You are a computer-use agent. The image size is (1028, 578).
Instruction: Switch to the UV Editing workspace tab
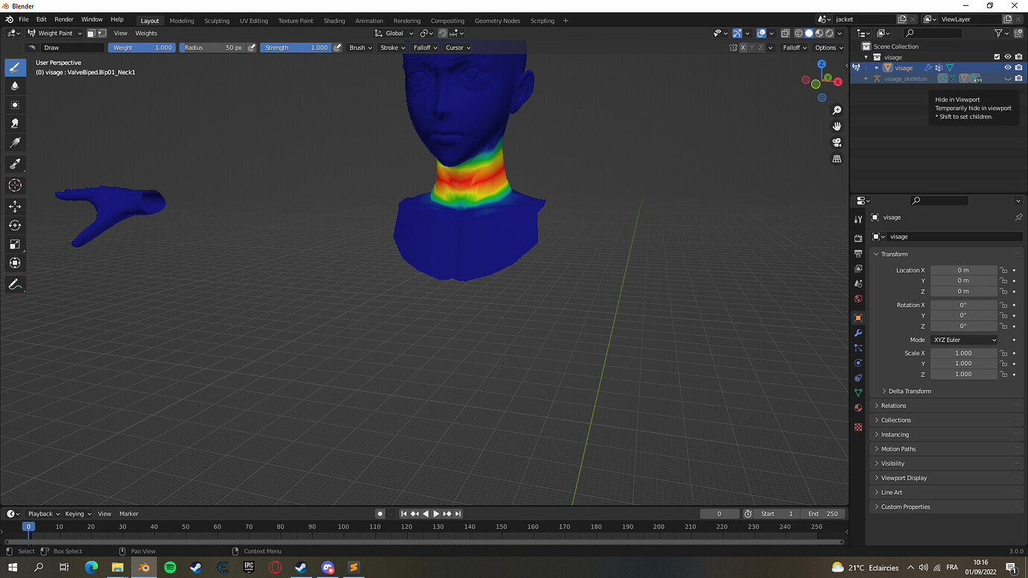(253, 21)
